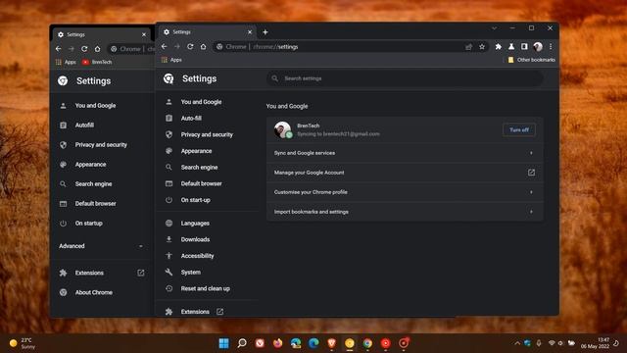The height and width of the screenshot is (353, 627).
Task: Close the Settings tab in front window
Action: 250,32
